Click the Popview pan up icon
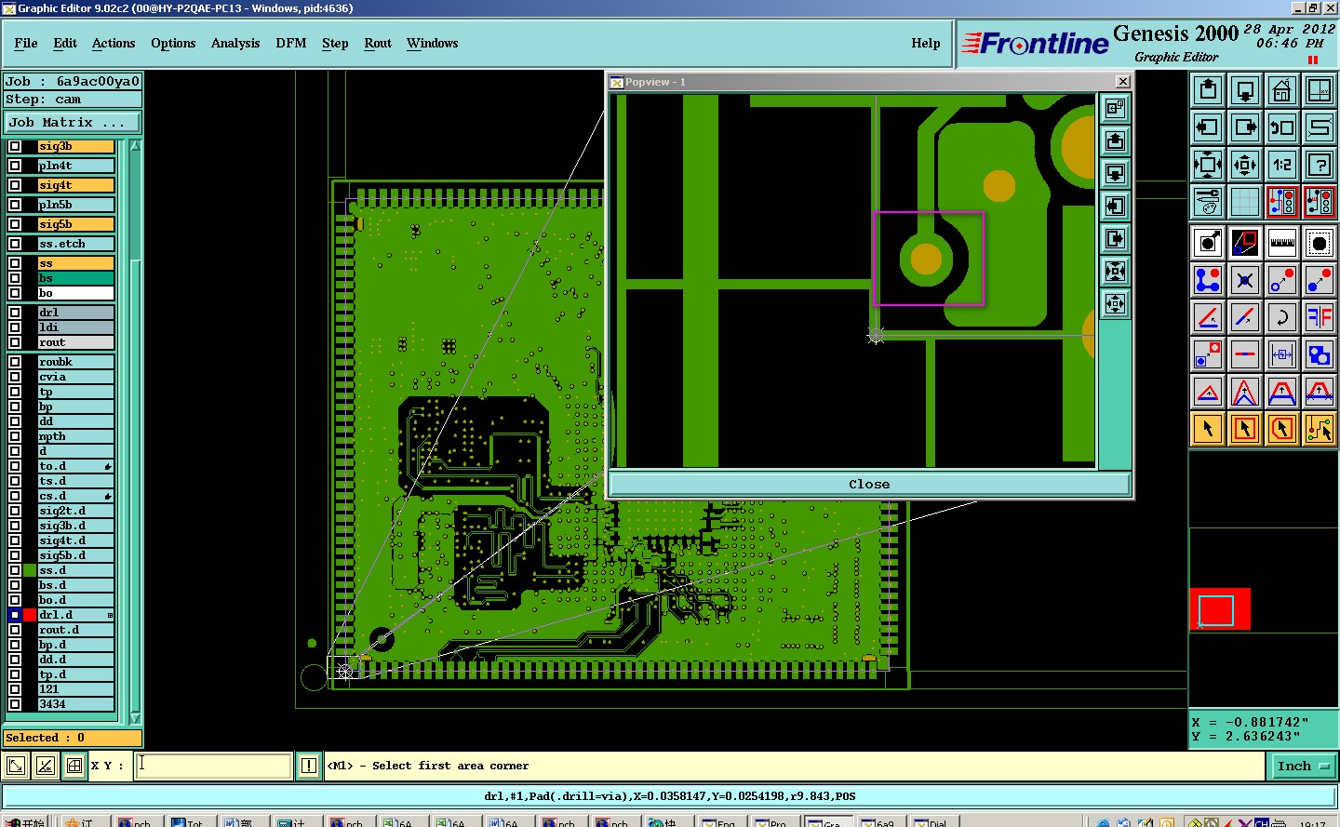The height and width of the screenshot is (827, 1340). click(1115, 141)
